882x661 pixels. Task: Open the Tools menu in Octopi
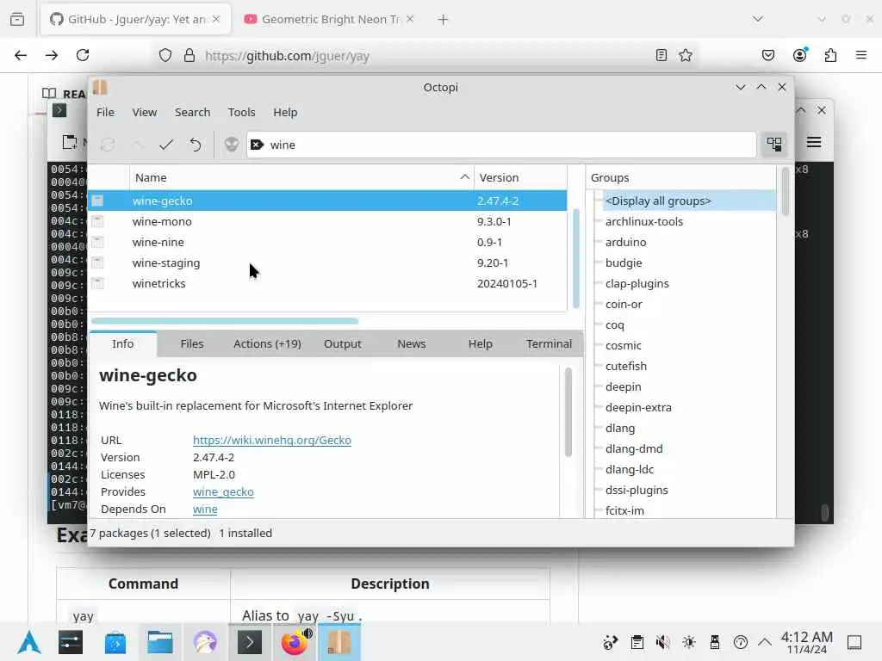[241, 112]
